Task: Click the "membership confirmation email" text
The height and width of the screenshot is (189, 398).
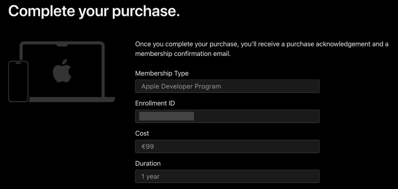Action: pos(183,54)
